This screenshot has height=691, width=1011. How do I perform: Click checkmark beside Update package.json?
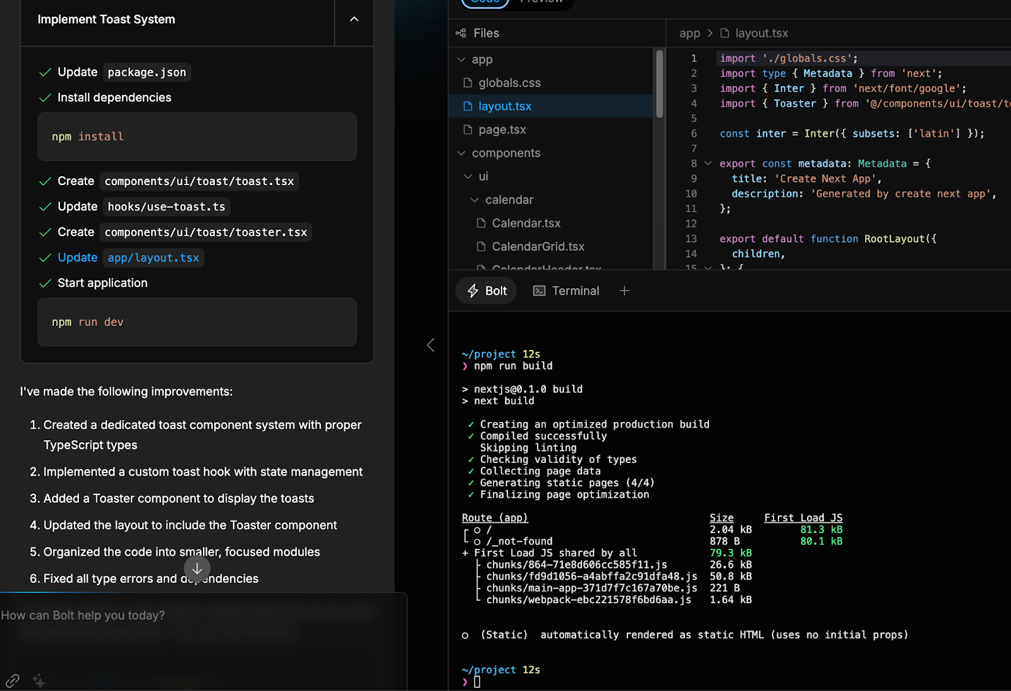tap(45, 73)
